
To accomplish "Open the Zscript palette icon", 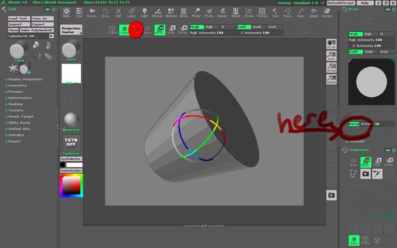I will 327,12.
